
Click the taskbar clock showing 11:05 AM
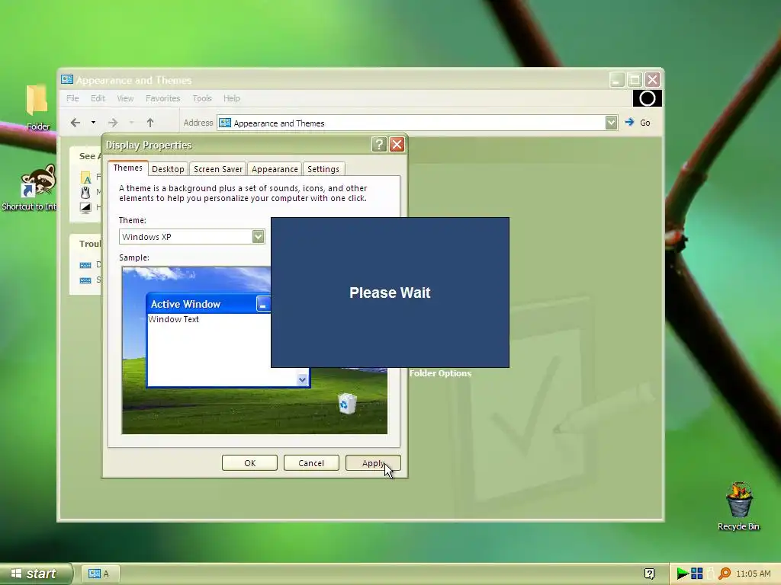tap(753, 574)
